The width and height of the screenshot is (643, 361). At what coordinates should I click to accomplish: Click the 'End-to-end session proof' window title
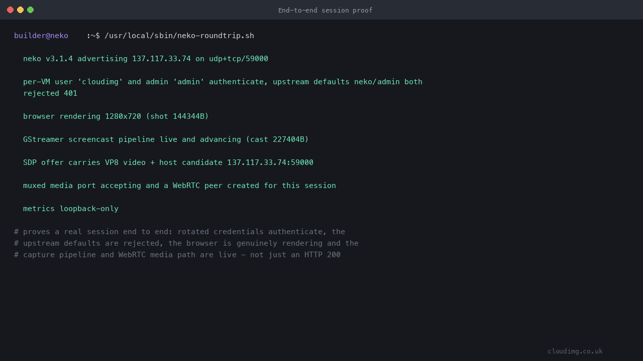pyautogui.click(x=326, y=10)
